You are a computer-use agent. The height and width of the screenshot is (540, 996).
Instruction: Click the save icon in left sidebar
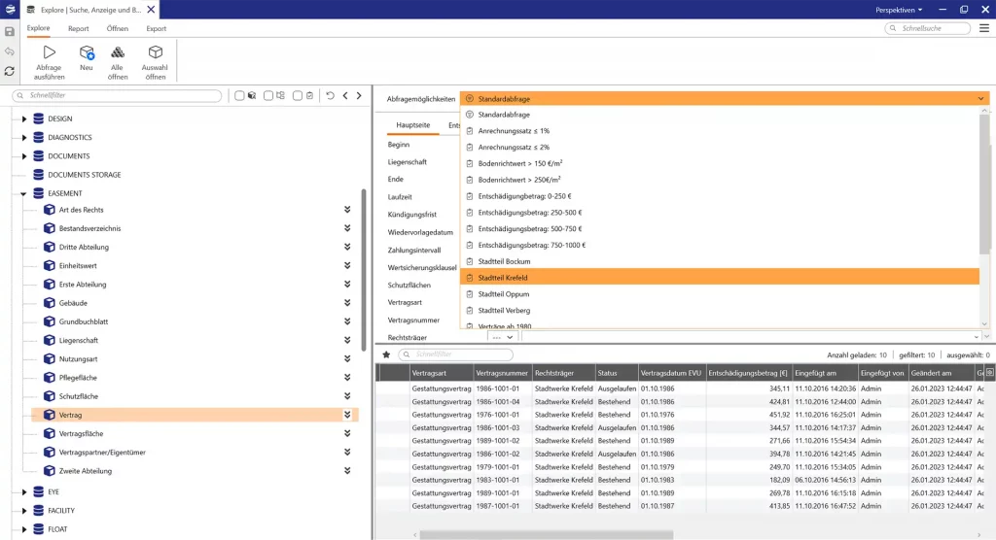pyautogui.click(x=10, y=31)
